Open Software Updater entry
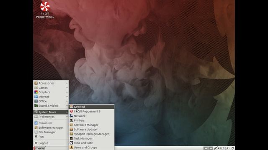 click(x=91, y=129)
